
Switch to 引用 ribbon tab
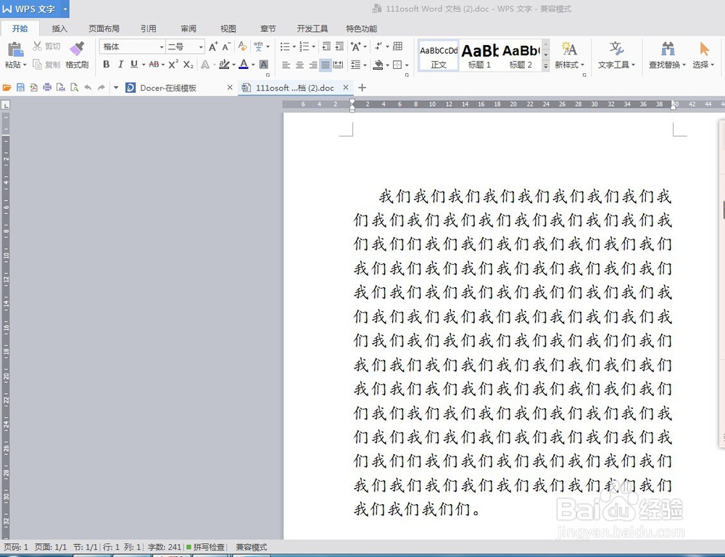pos(149,29)
